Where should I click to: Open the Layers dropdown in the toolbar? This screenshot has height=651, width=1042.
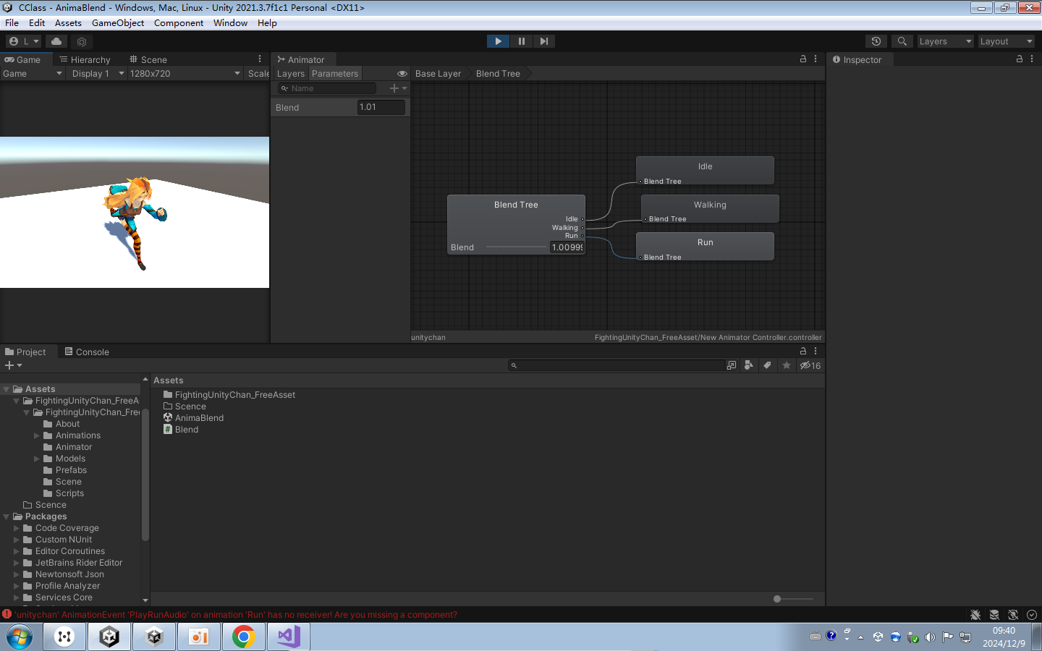pyautogui.click(x=945, y=41)
